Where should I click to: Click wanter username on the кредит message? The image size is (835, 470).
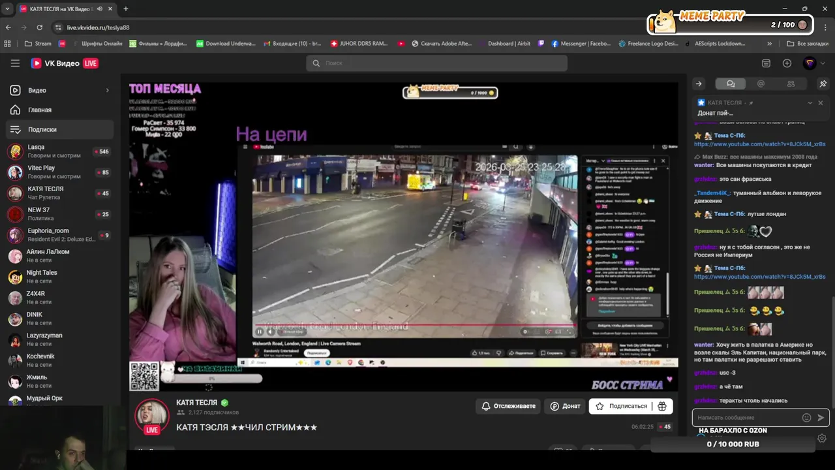coord(704,165)
